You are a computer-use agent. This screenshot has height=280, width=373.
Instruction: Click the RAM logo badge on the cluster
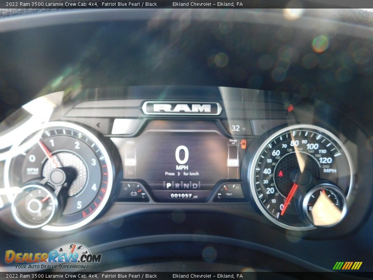pos(182,108)
